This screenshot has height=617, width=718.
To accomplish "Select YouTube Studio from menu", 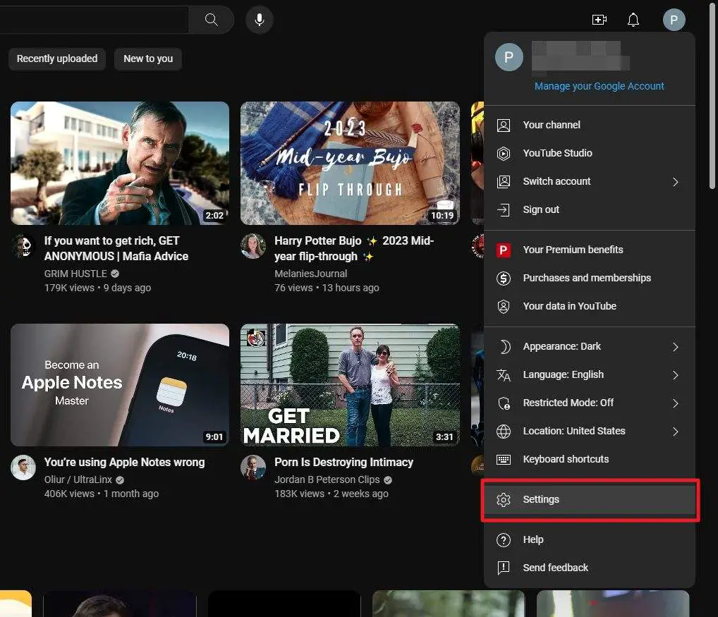I will [590, 153].
